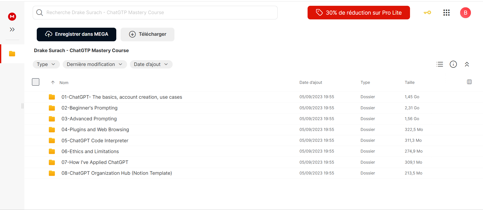The width and height of the screenshot is (483, 210).
Task: Sort by Nom column header
Action: point(64,83)
